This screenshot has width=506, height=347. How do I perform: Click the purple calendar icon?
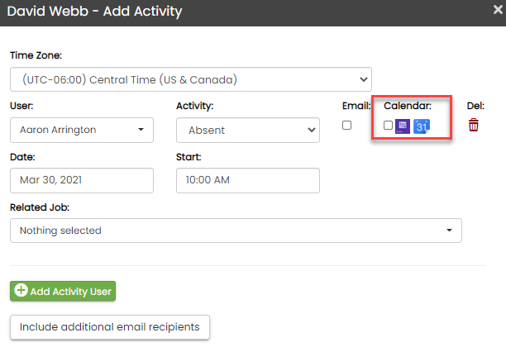click(x=403, y=126)
